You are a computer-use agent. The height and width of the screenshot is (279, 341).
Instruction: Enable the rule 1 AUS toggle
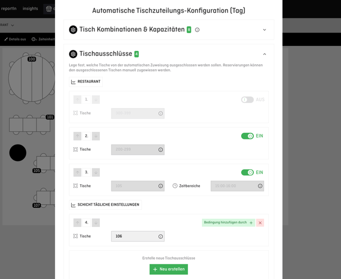[x=247, y=100]
